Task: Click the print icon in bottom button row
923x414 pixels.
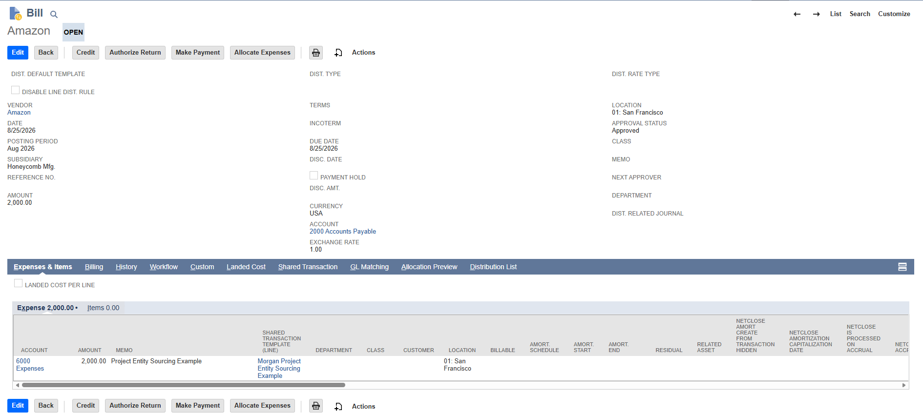Action: pyautogui.click(x=316, y=406)
